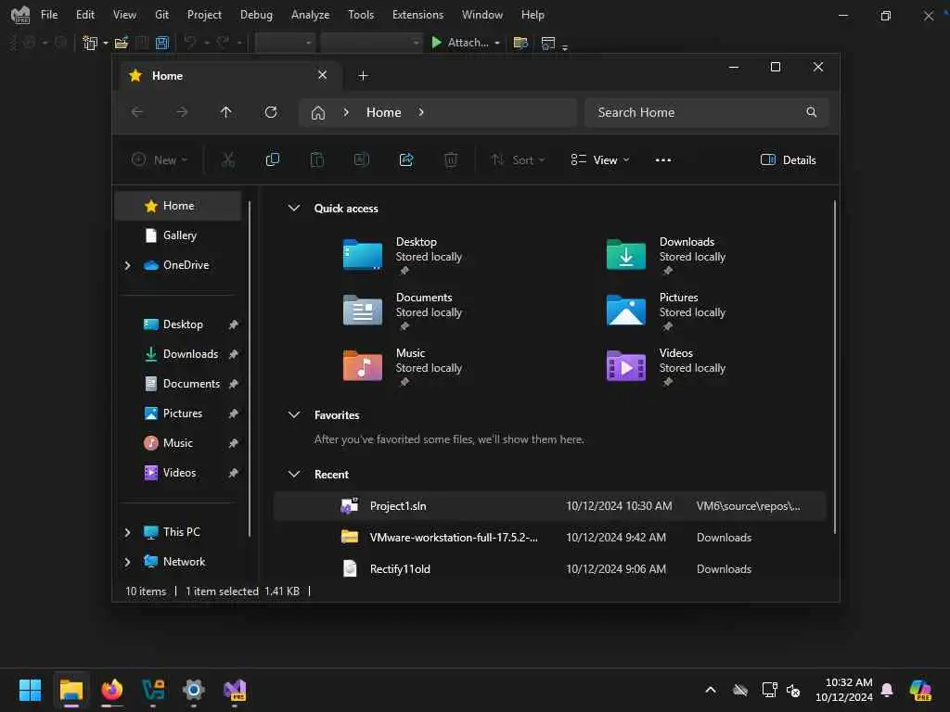Expand OneDrive in navigation pane
This screenshot has height=712, width=950.
127,265
